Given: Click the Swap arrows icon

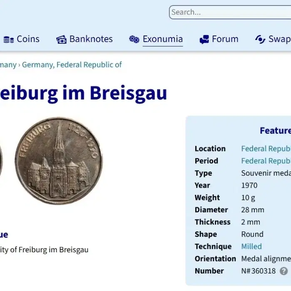Looking at the screenshot, I should 260,40.
